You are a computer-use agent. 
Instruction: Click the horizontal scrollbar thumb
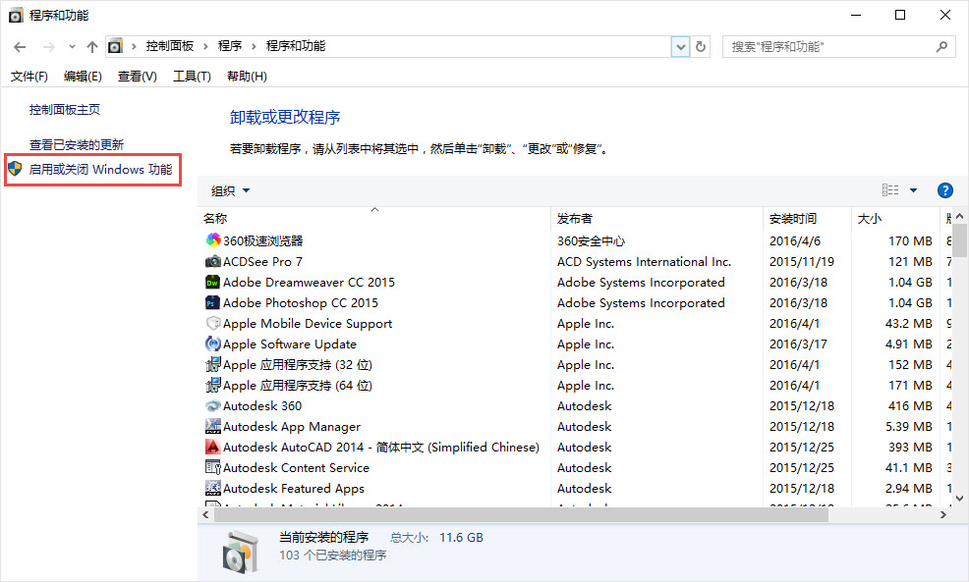pos(521,514)
